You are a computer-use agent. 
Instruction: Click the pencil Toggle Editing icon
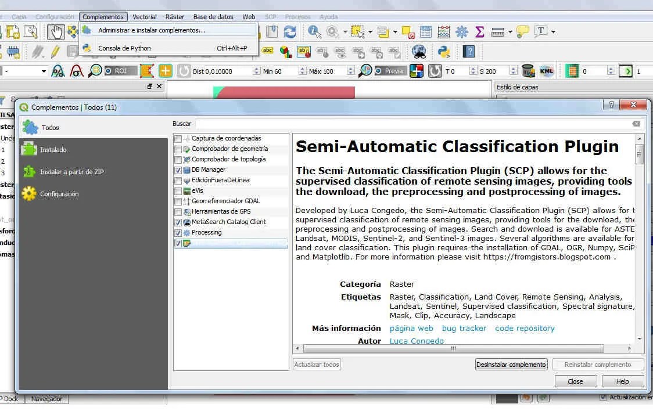pos(55,52)
